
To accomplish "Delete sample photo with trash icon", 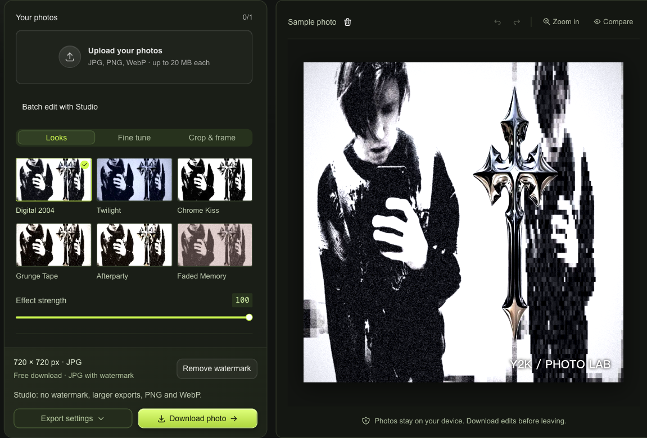I will pos(348,22).
